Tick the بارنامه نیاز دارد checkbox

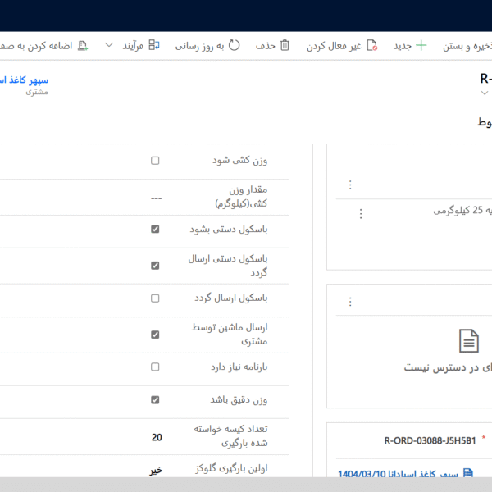(155, 367)
